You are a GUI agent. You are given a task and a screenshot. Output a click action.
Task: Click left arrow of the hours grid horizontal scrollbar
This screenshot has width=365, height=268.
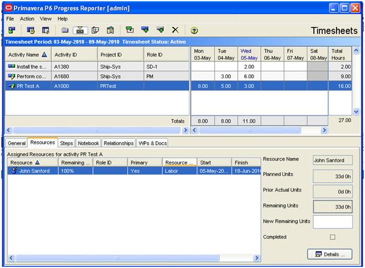[x=195, y=131]
